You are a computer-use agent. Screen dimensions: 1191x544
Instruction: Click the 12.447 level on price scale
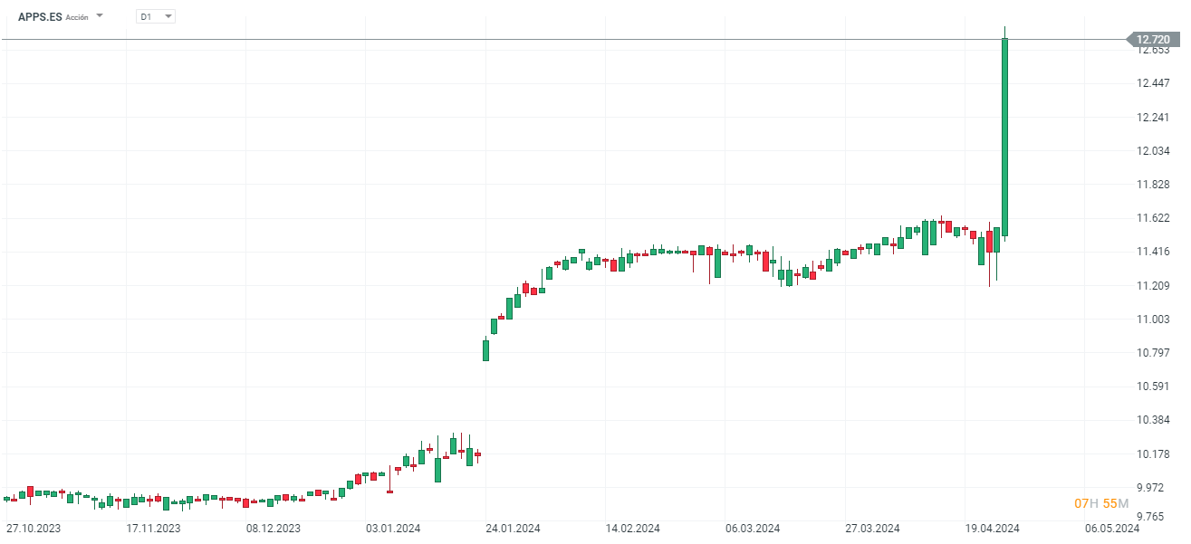pyautogui.click(x=1154, y=83)
